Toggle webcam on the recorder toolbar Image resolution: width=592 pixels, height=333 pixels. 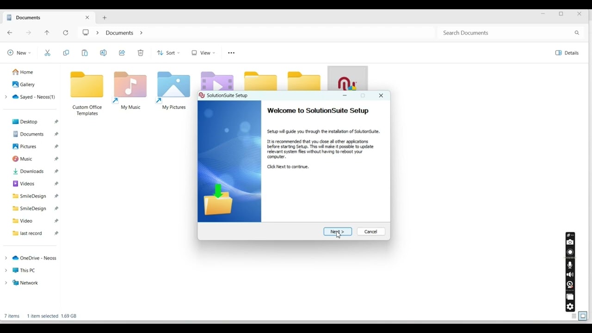tap(570, 285)
